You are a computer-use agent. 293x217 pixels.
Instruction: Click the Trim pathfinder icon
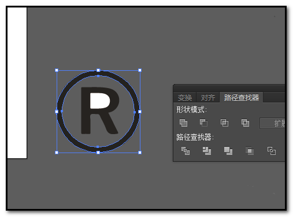207,151
